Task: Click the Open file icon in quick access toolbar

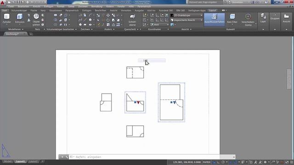Action: pyautogui.click(x=14, y=2)
